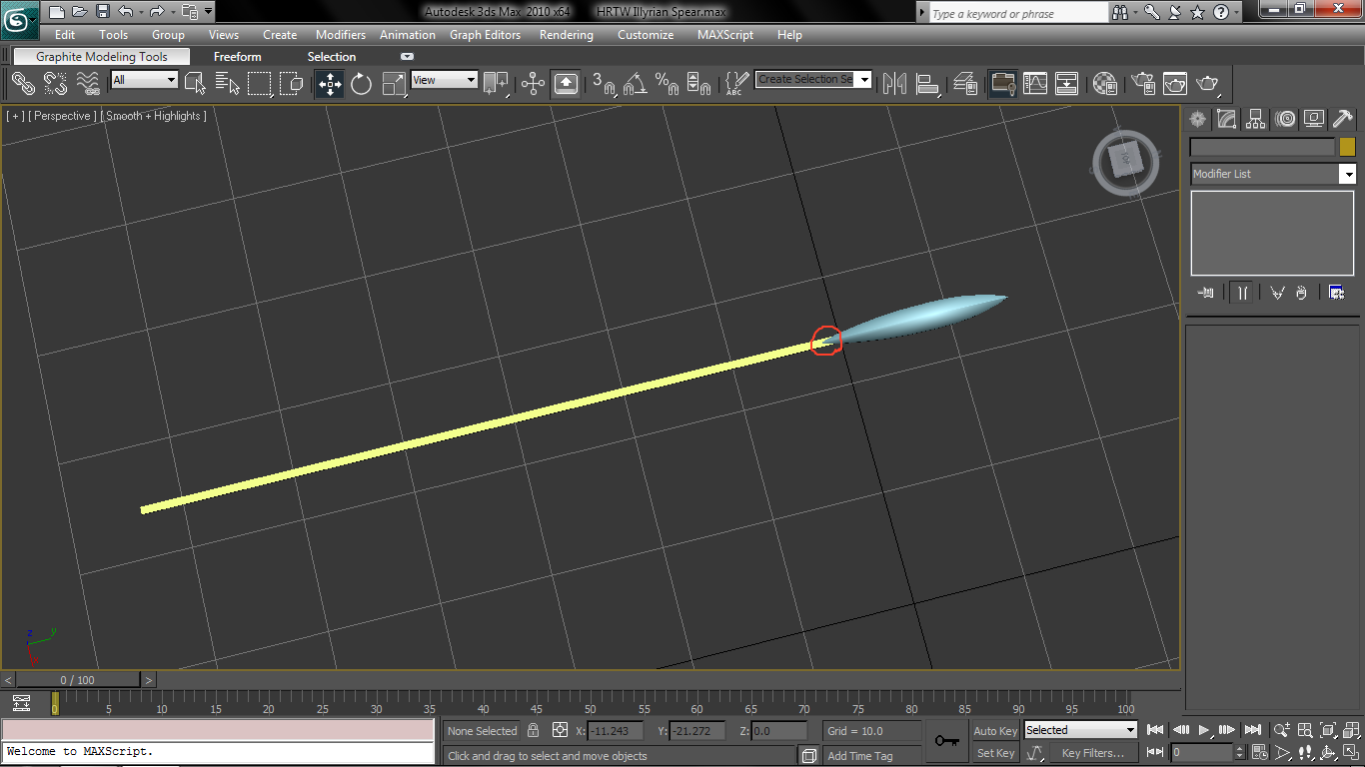Click the X coordinate field
Viewport: 1365px width, 767px height.
point(616,731)
